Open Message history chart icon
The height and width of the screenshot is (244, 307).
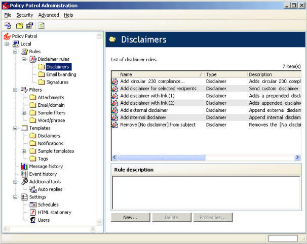[24, 167]
